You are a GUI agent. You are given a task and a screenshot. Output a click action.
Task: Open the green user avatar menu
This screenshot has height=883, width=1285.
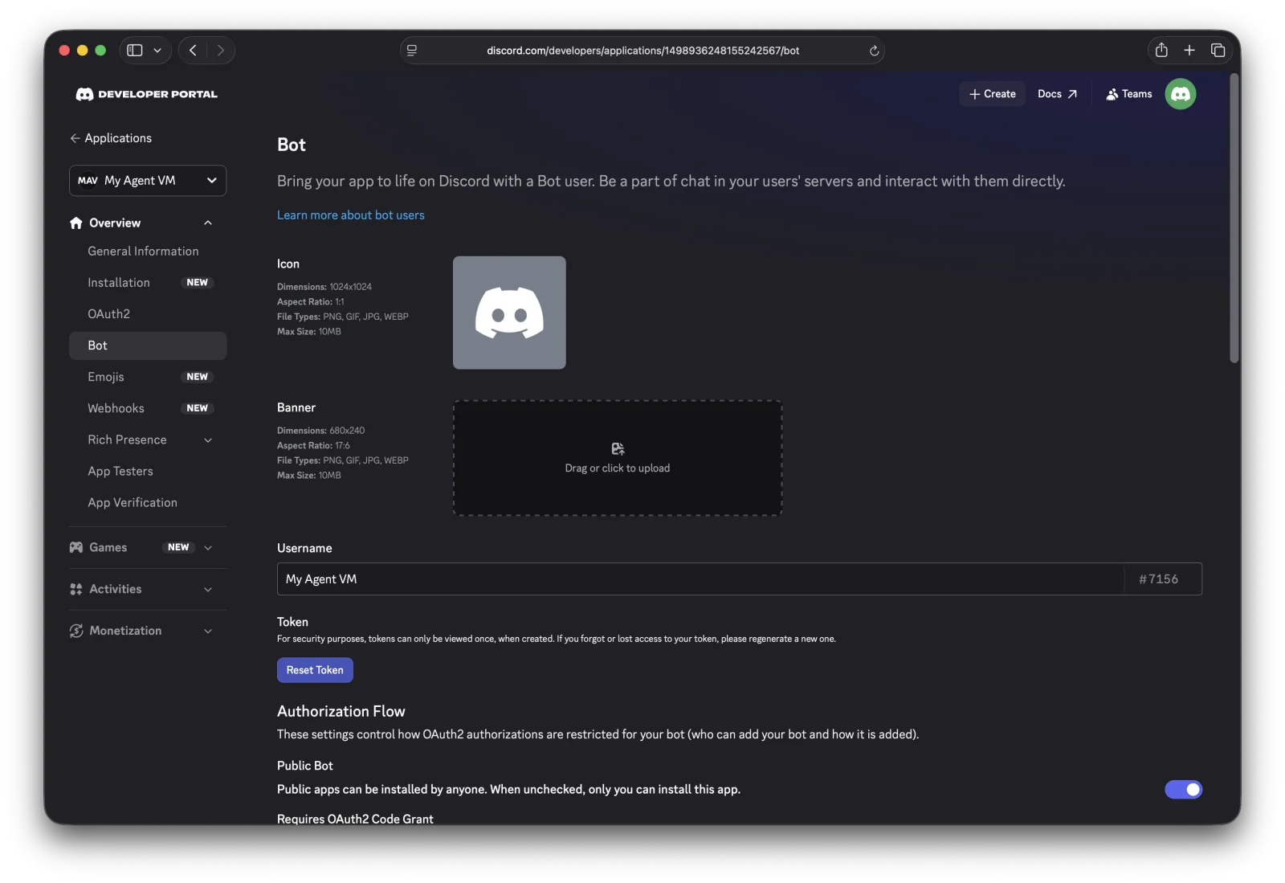coord(1180,94)
